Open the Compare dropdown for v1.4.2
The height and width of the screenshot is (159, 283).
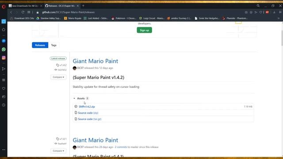pyautogui.click(x=58, y=77)
